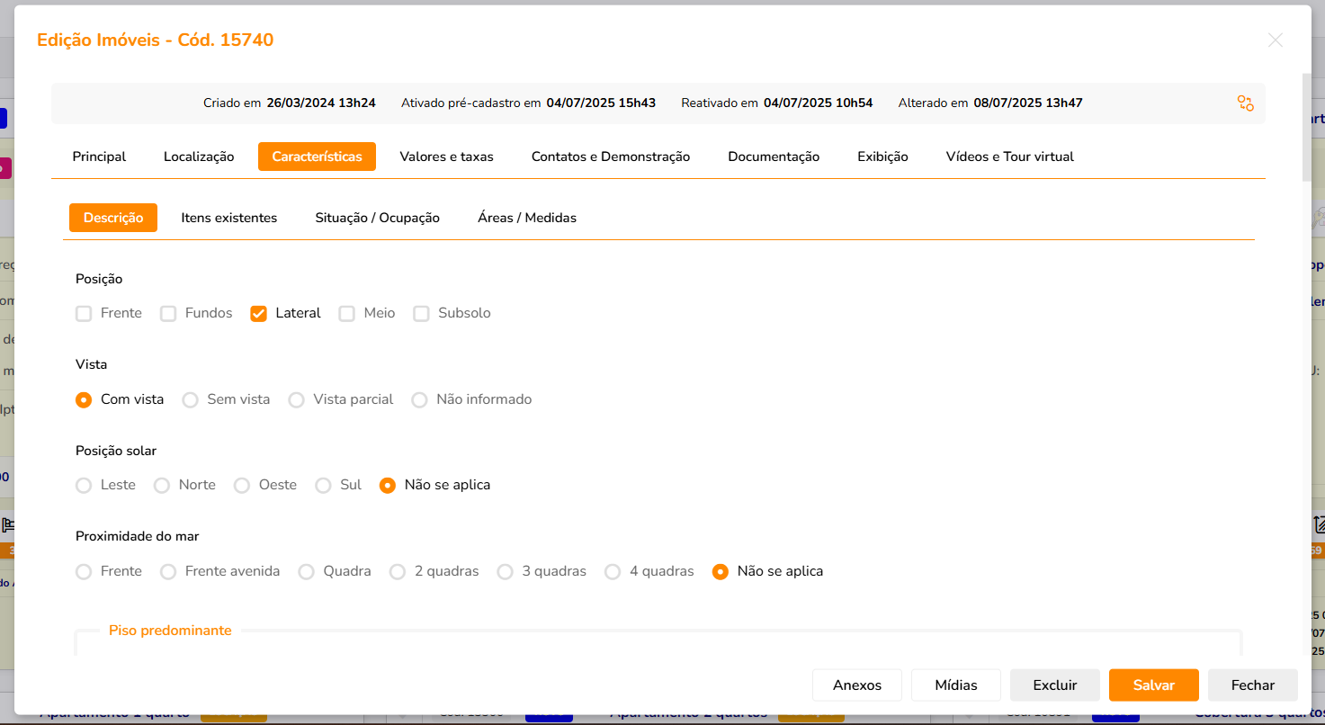Switch to Vídeos e Tour virtual tab

(x=1009, y=157)
